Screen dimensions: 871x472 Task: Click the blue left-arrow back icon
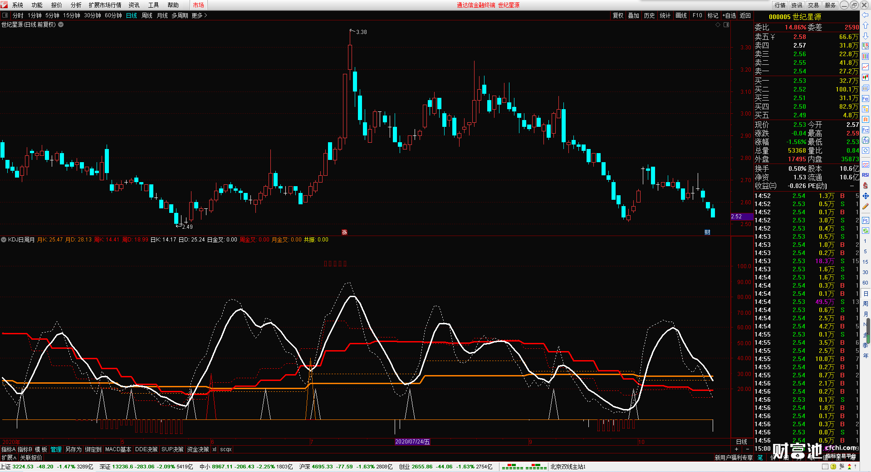click(866, 15)
